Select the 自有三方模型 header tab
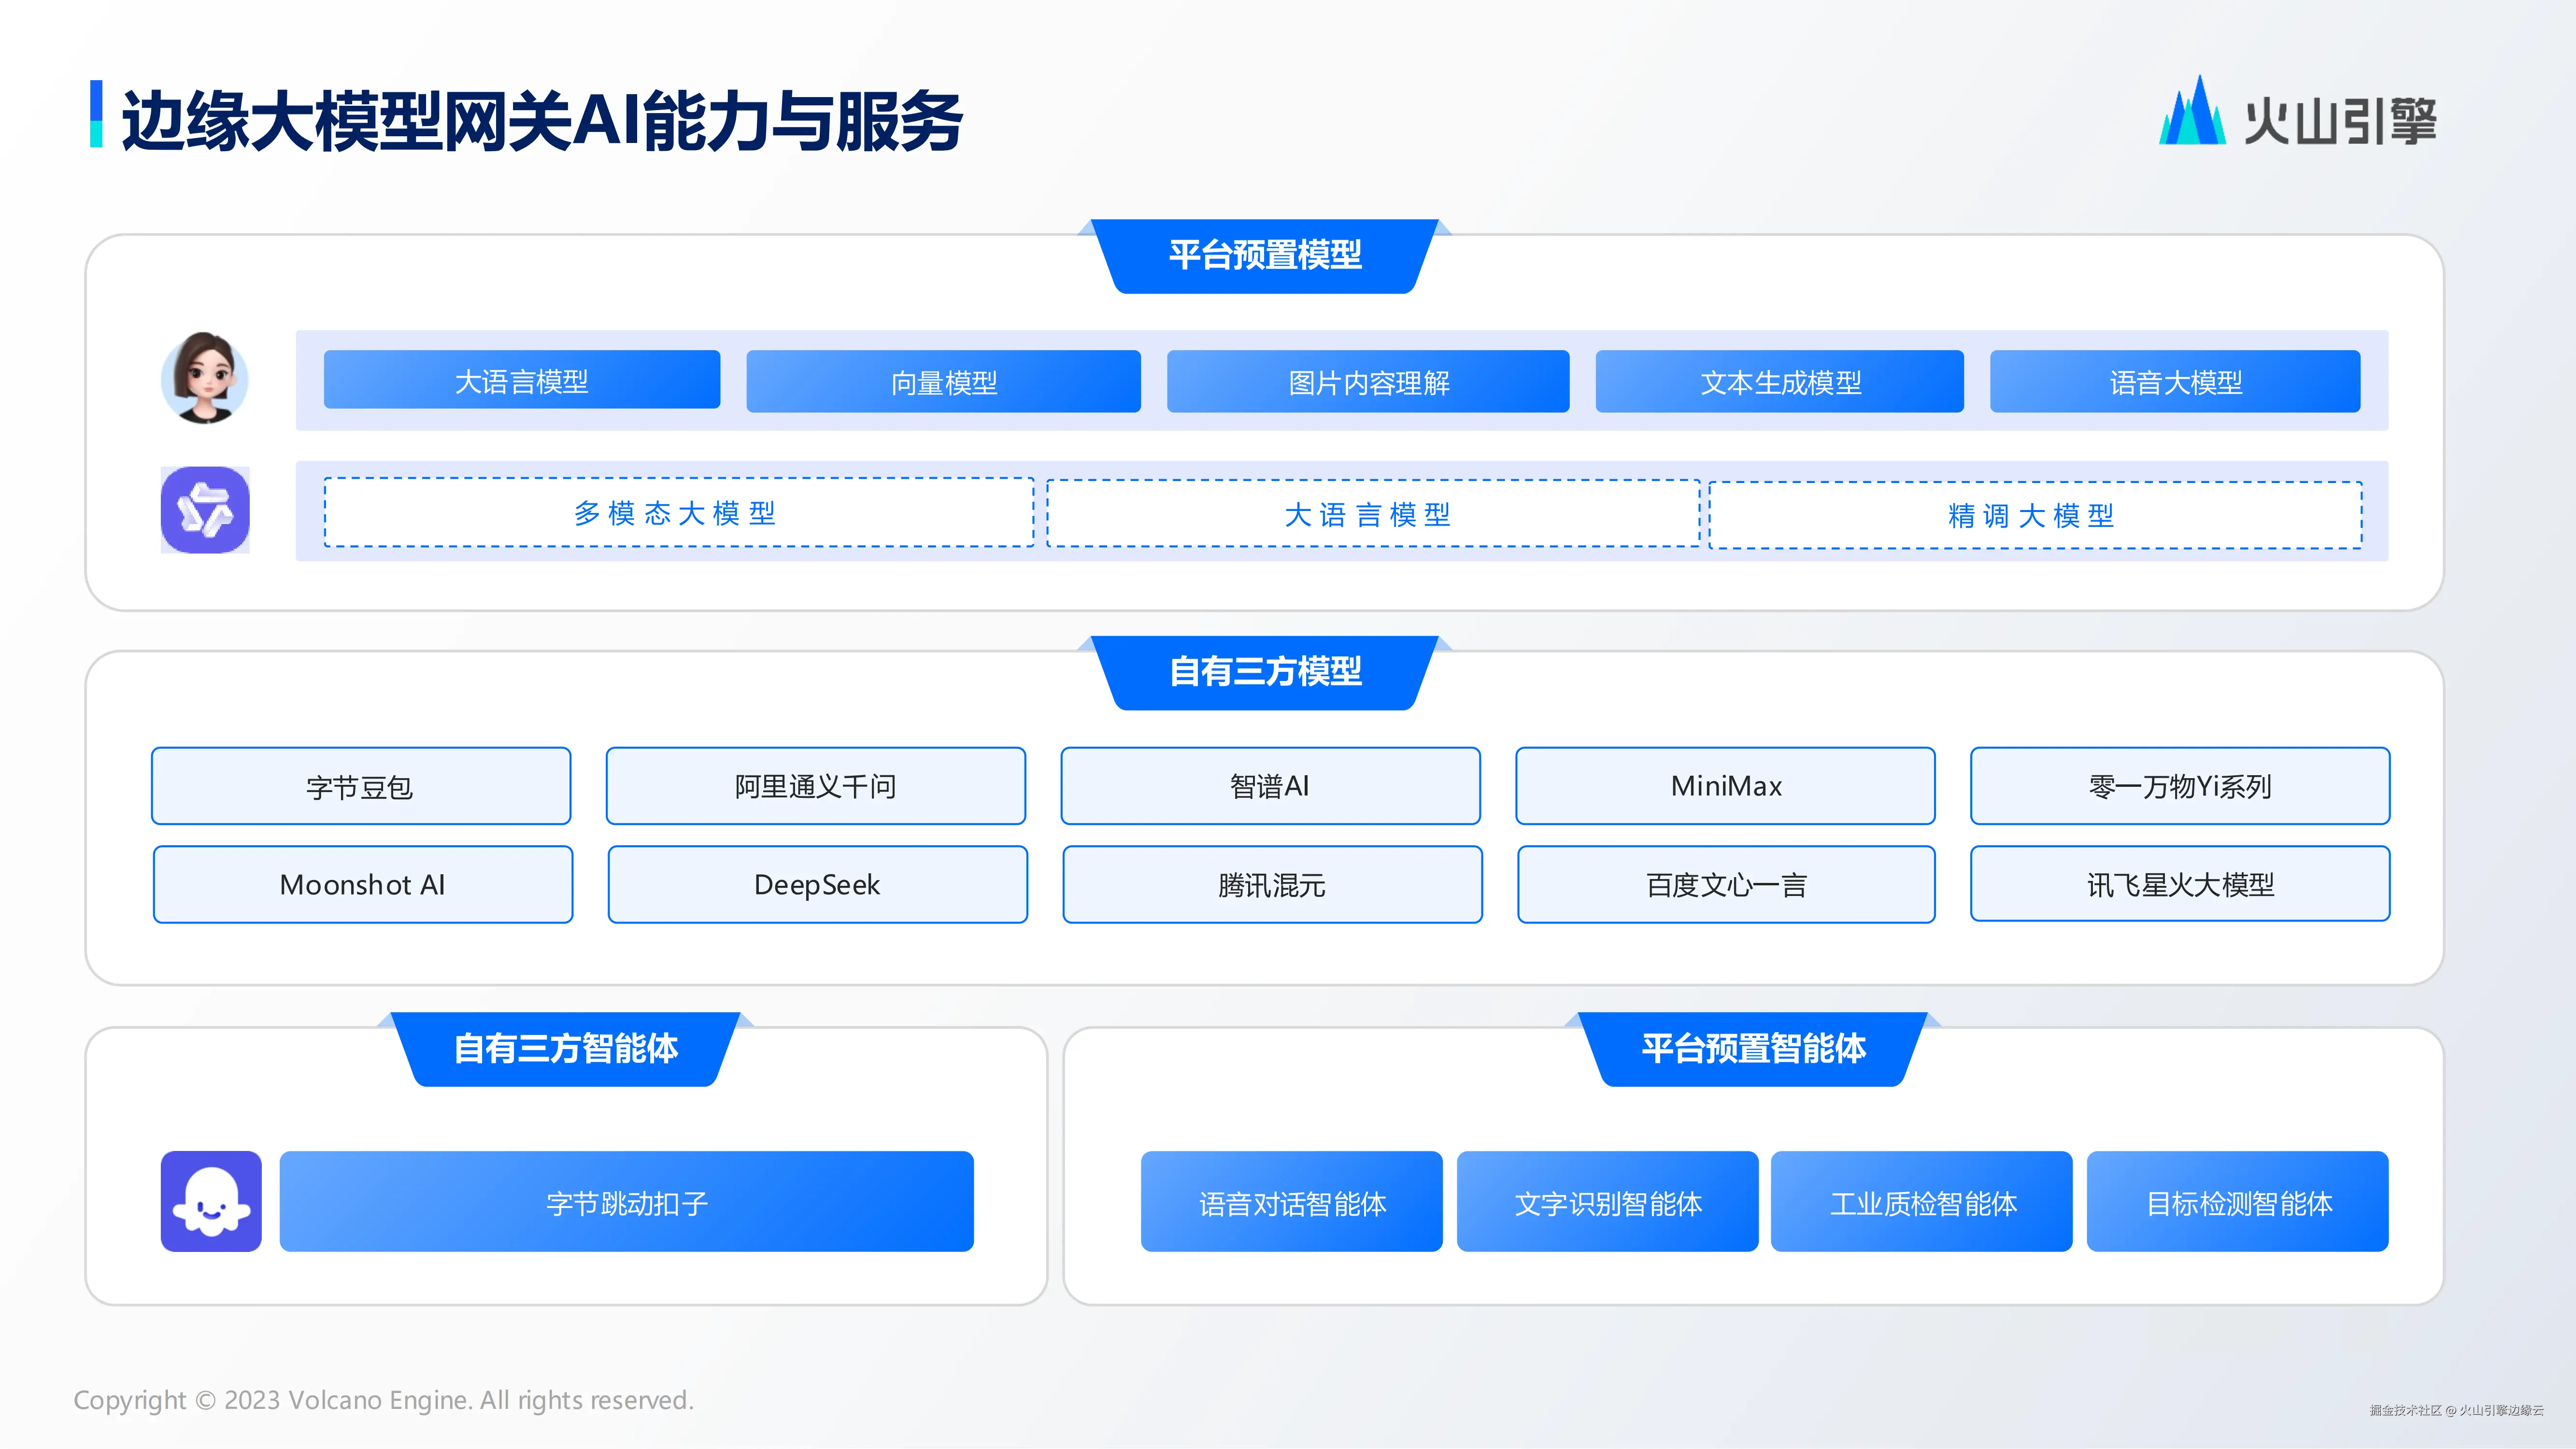This screenshot has height=1449, width=2576. 1265,672
